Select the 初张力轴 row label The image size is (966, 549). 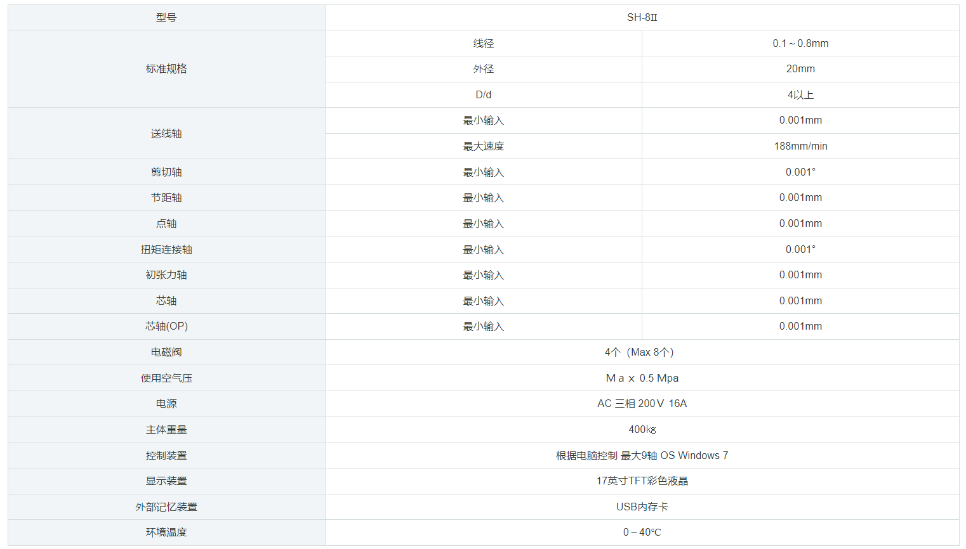point(166,275)
